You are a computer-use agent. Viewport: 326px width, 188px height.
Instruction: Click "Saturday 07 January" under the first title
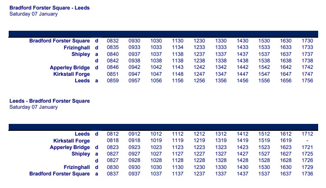[x=33, y=14]
